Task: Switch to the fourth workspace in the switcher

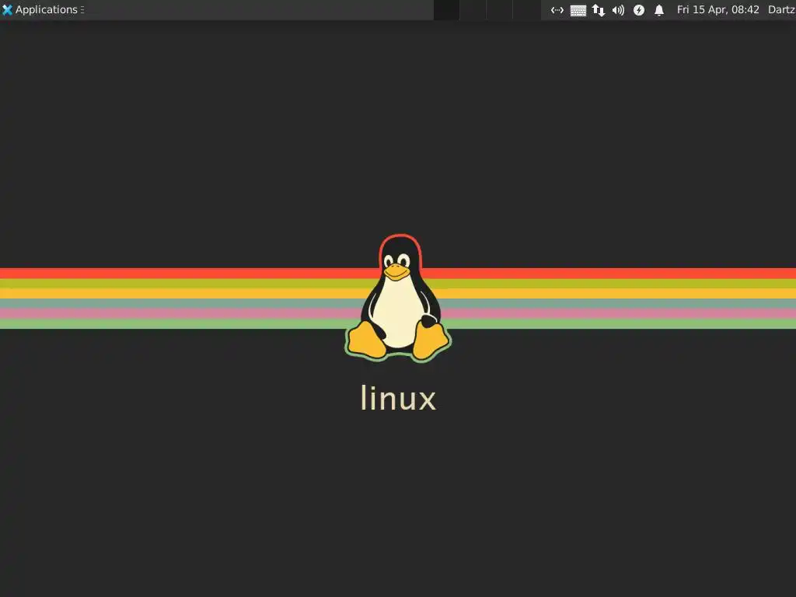Action: tap(526, 9)
